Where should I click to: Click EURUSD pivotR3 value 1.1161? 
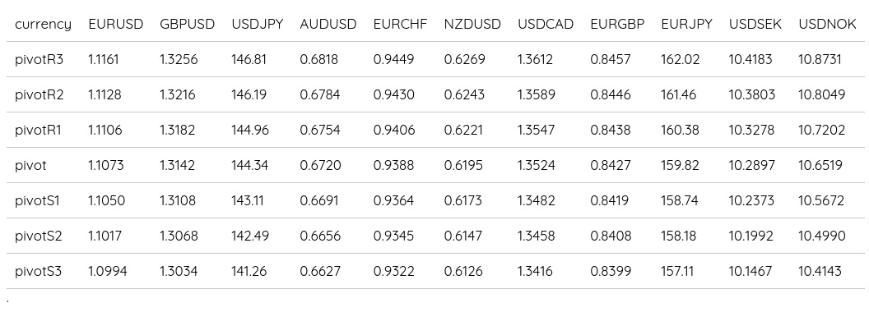(x=104, y=59)
